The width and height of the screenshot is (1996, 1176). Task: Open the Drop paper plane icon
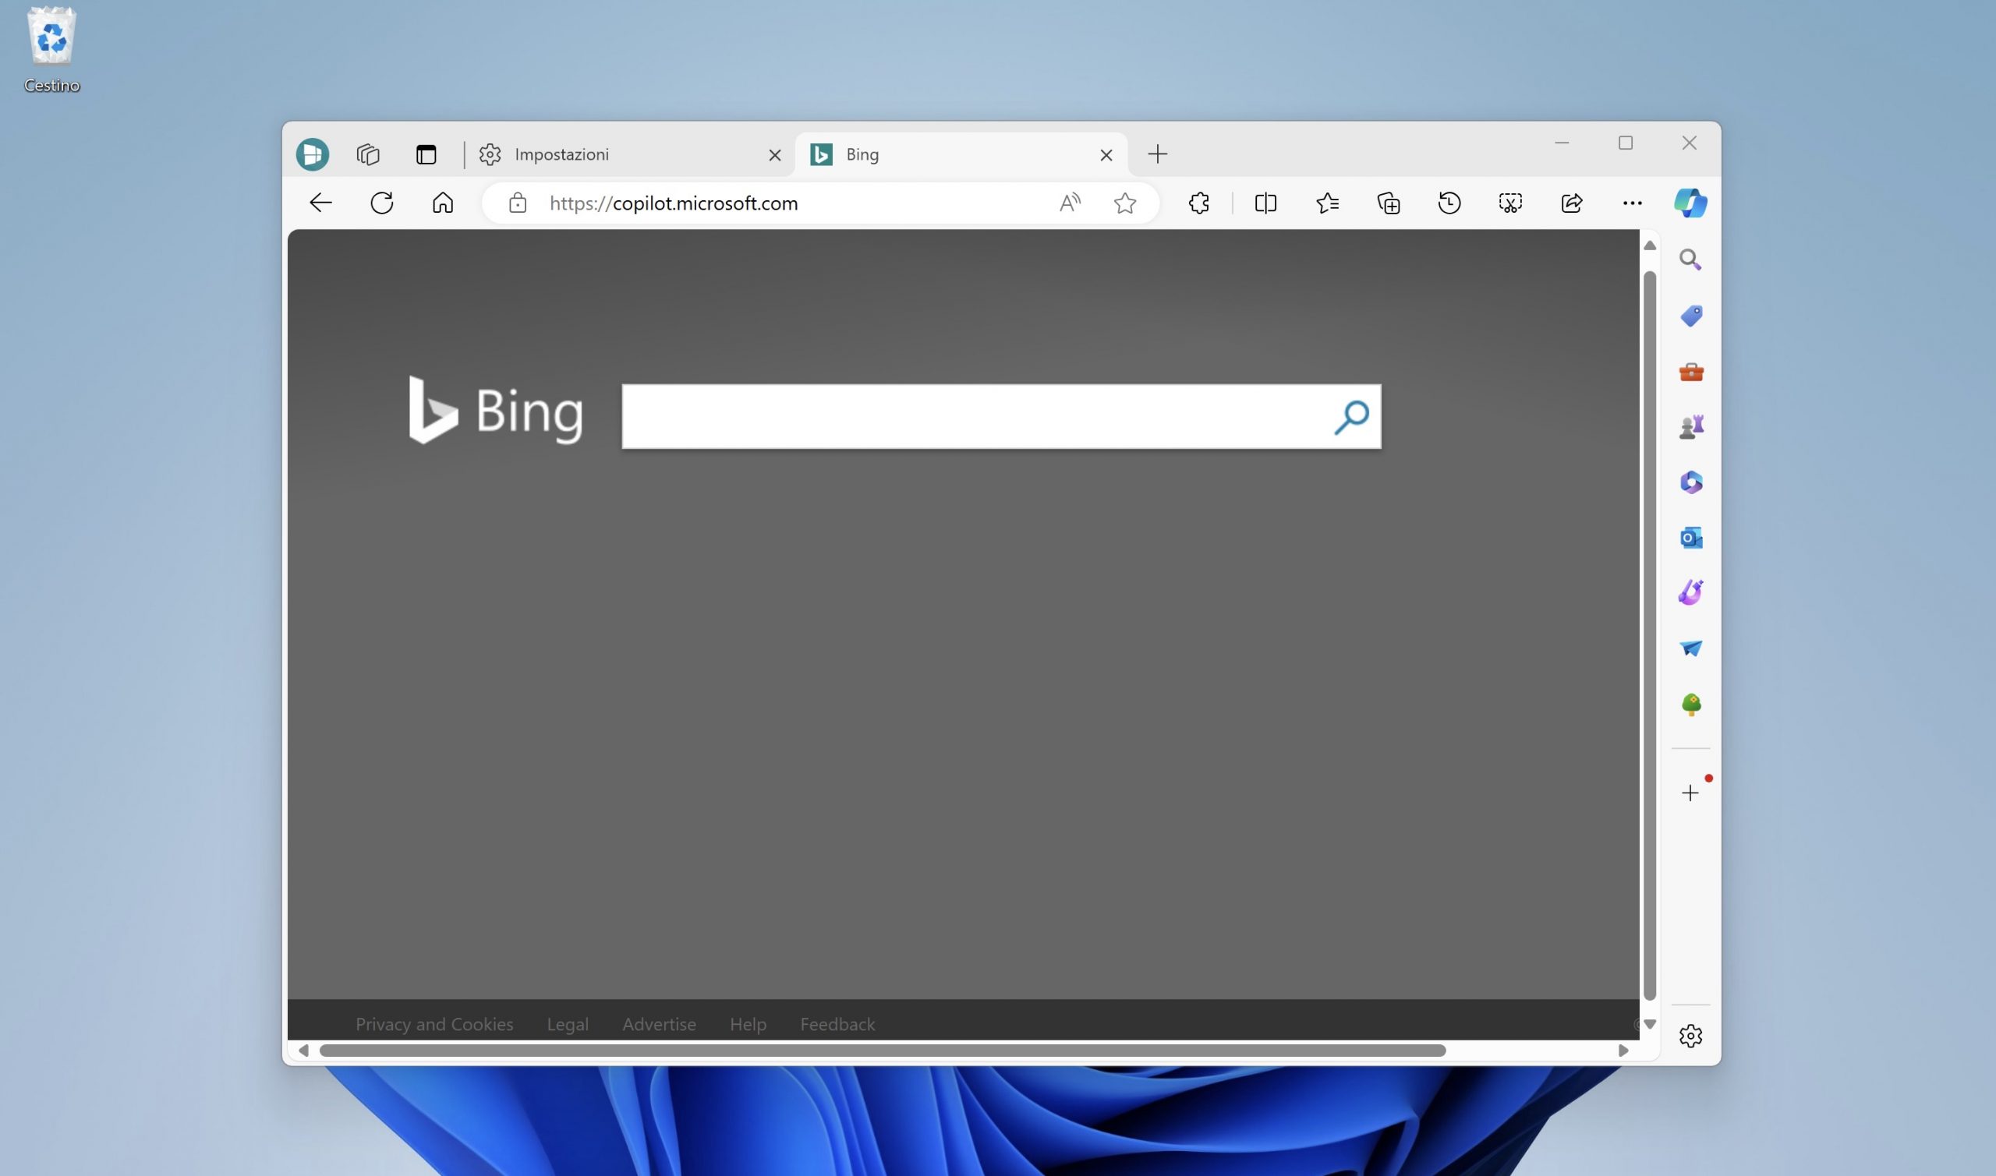click(x=1691, y=648)
